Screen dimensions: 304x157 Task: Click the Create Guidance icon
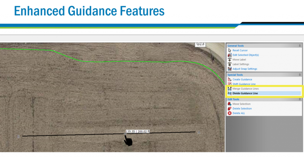coord(229,80)
